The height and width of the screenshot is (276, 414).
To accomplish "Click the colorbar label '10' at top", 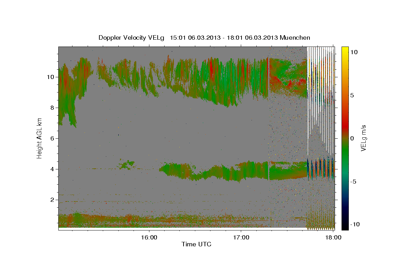I will point(354,52).
